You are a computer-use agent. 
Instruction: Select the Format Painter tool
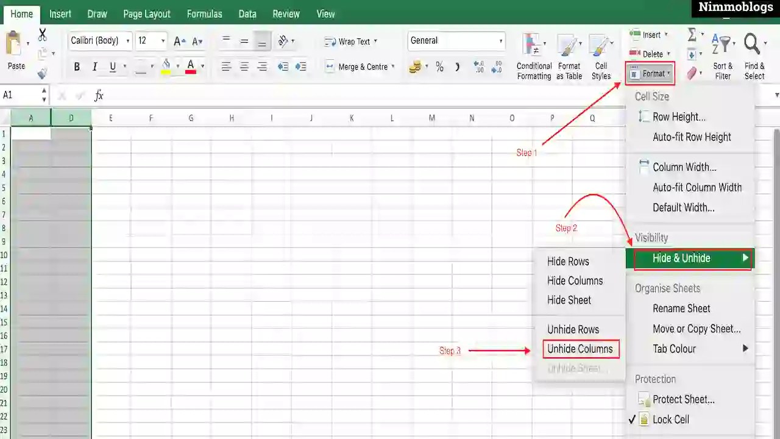pyautogui.click(x=41, y=73)
